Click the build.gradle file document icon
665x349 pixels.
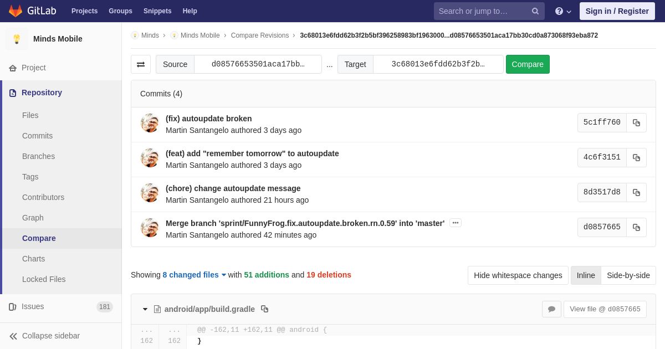point(157,309)
